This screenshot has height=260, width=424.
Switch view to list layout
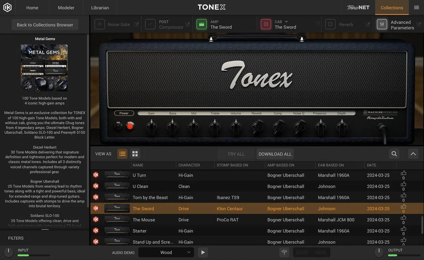click(122, 154)
